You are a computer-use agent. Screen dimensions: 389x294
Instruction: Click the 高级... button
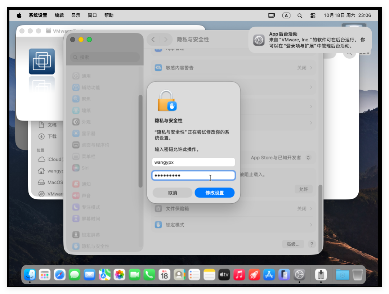293,244
